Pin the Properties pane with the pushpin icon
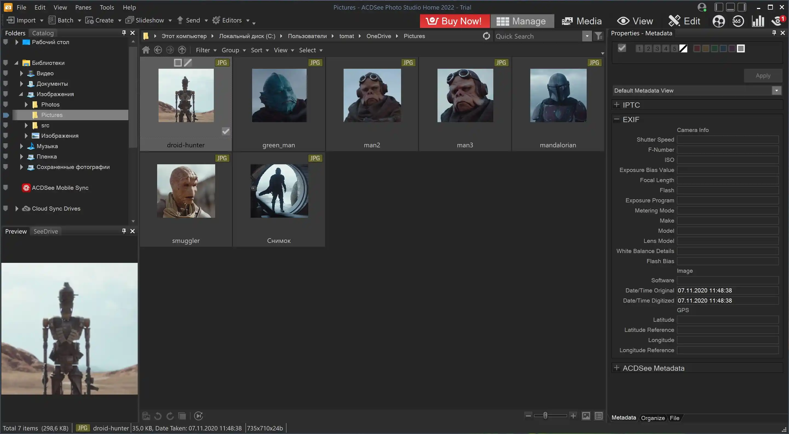 (x=774, y=33)
